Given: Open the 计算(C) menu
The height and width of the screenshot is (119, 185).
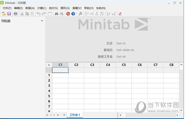Looking at the screenshot, I should coord(42,8).
